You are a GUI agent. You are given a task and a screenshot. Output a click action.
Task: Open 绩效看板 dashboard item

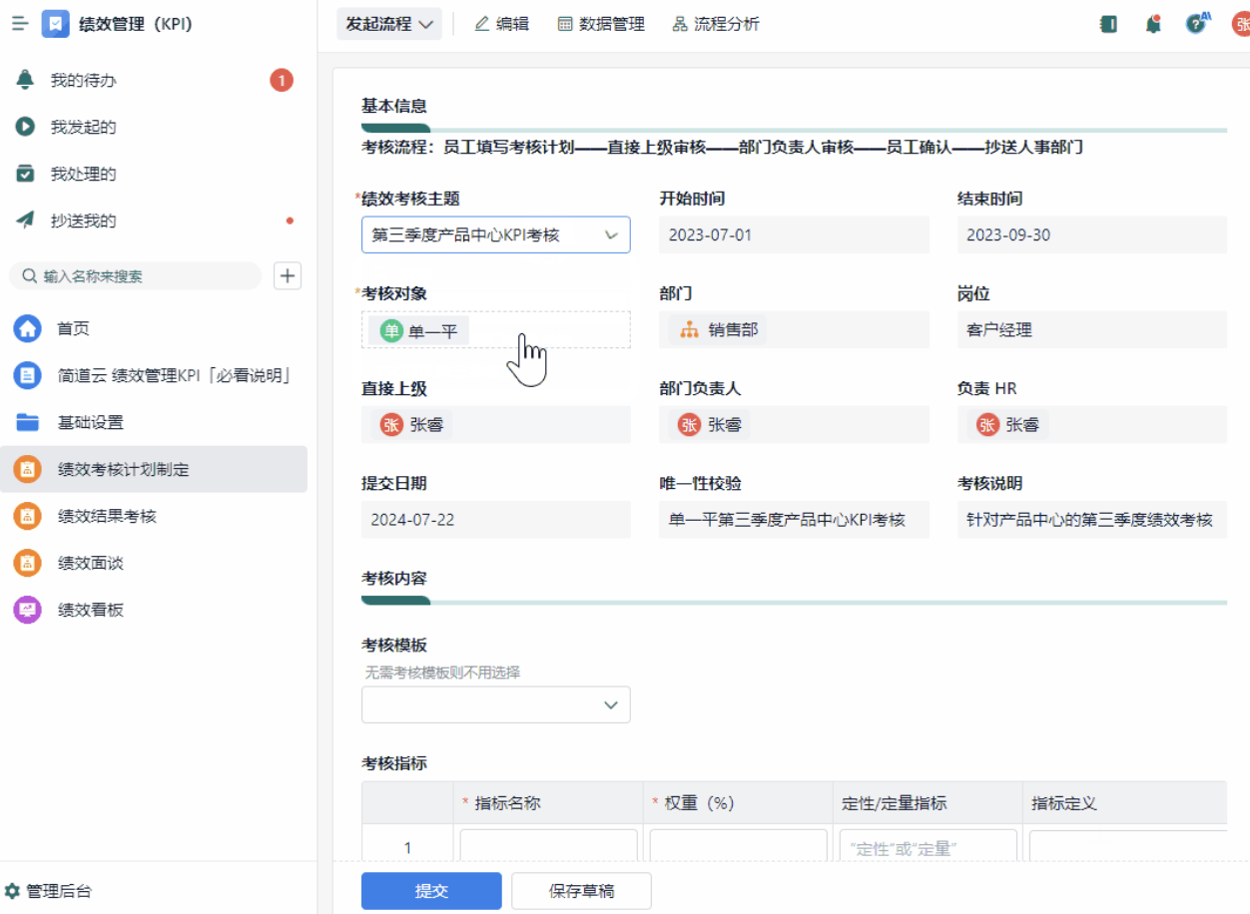(91, 610)
